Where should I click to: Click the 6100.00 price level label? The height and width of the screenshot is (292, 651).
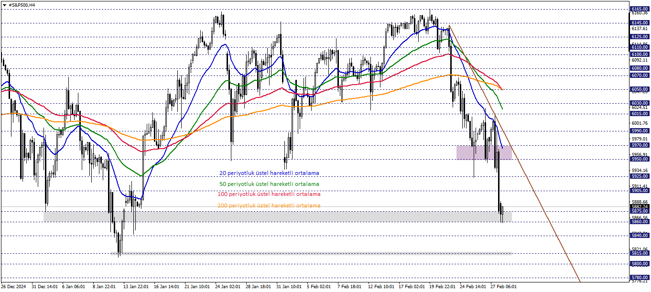pyautogui.click(x=640, y=54)
